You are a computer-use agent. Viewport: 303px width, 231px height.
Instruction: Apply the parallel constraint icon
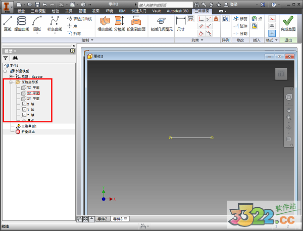click(201, 26)
